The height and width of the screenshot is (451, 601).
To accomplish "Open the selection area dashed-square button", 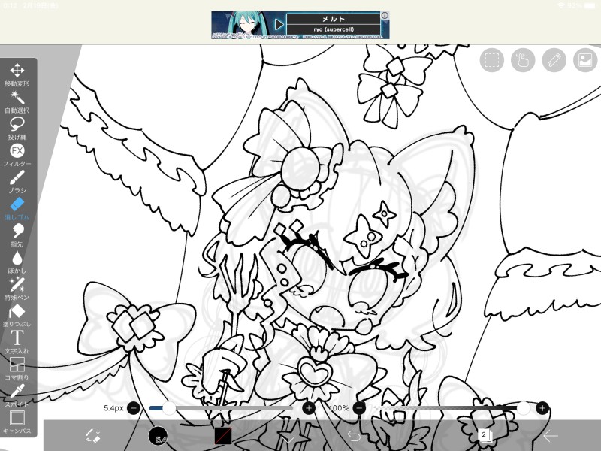I will [492, 60].
